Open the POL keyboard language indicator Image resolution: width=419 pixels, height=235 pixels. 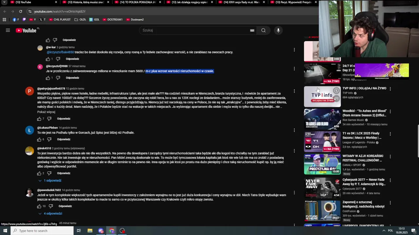point(391,231)
